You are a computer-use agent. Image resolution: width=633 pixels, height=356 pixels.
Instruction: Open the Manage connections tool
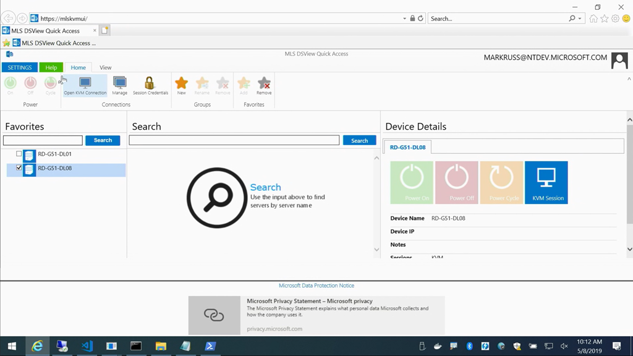tap(120, 85)
